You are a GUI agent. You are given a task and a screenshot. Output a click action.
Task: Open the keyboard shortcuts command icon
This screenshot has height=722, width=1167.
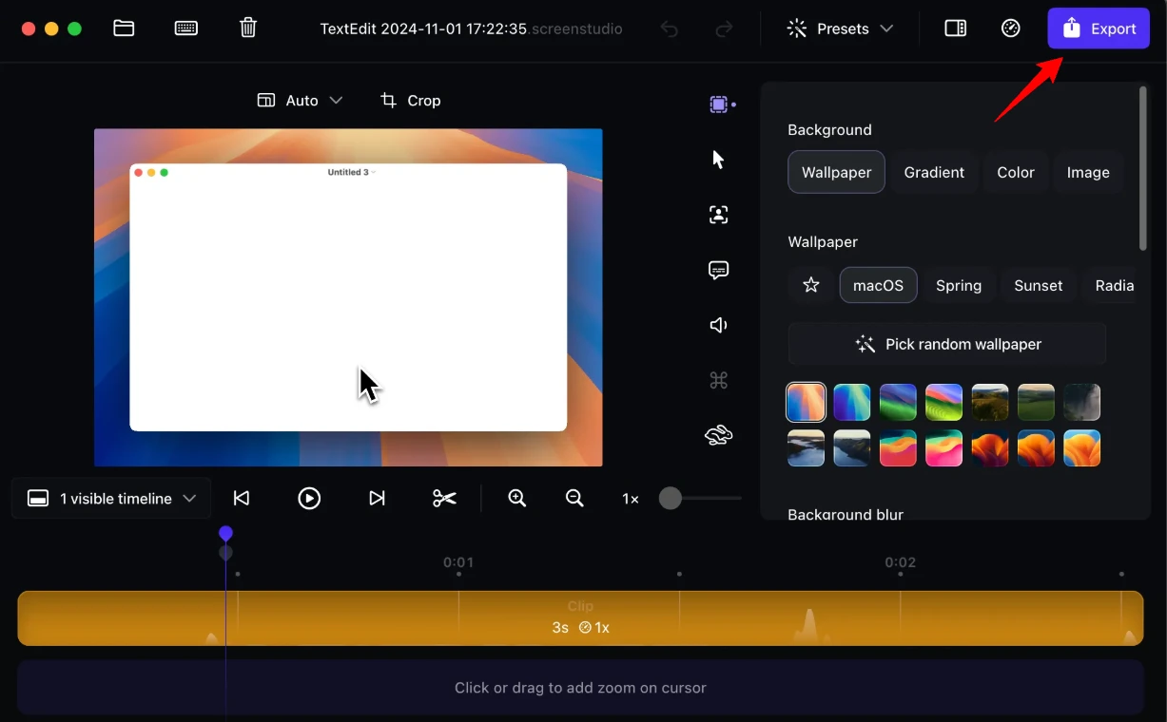[x=718, y=381]
